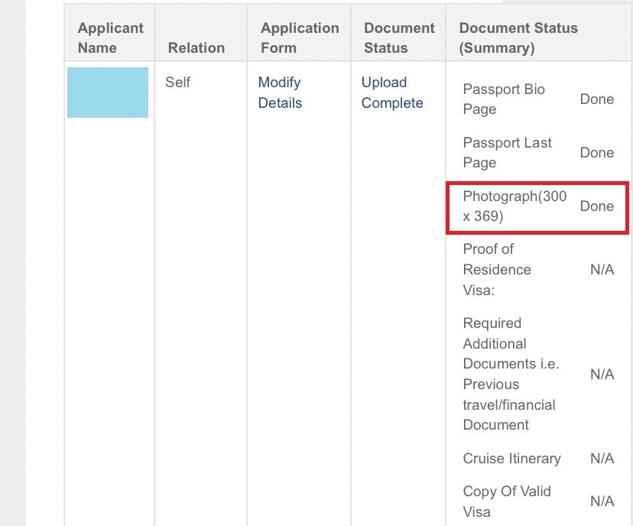Viewport: 633px width, 526px height.
Task: Click N/A beside Proof of Residence Visa
Action: point(602,270)
